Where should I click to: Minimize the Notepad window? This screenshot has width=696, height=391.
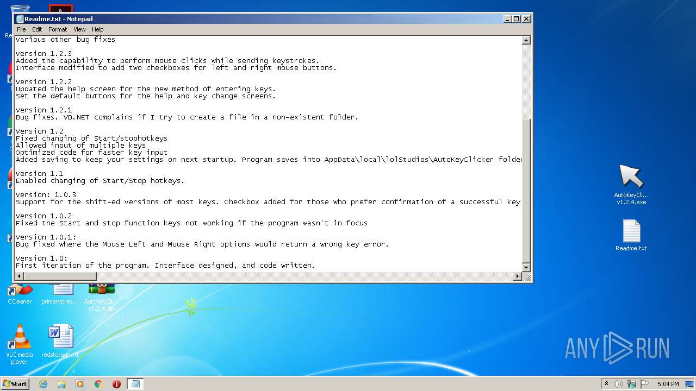[507, 19]
